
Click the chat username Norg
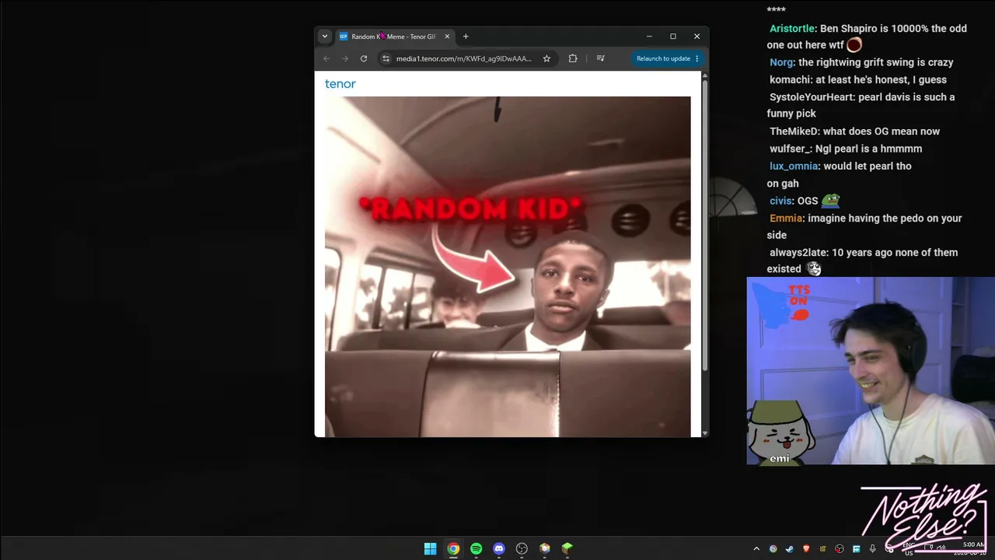pos(782,62)
